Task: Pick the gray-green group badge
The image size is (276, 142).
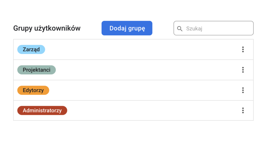Action: tap(36, 70)
